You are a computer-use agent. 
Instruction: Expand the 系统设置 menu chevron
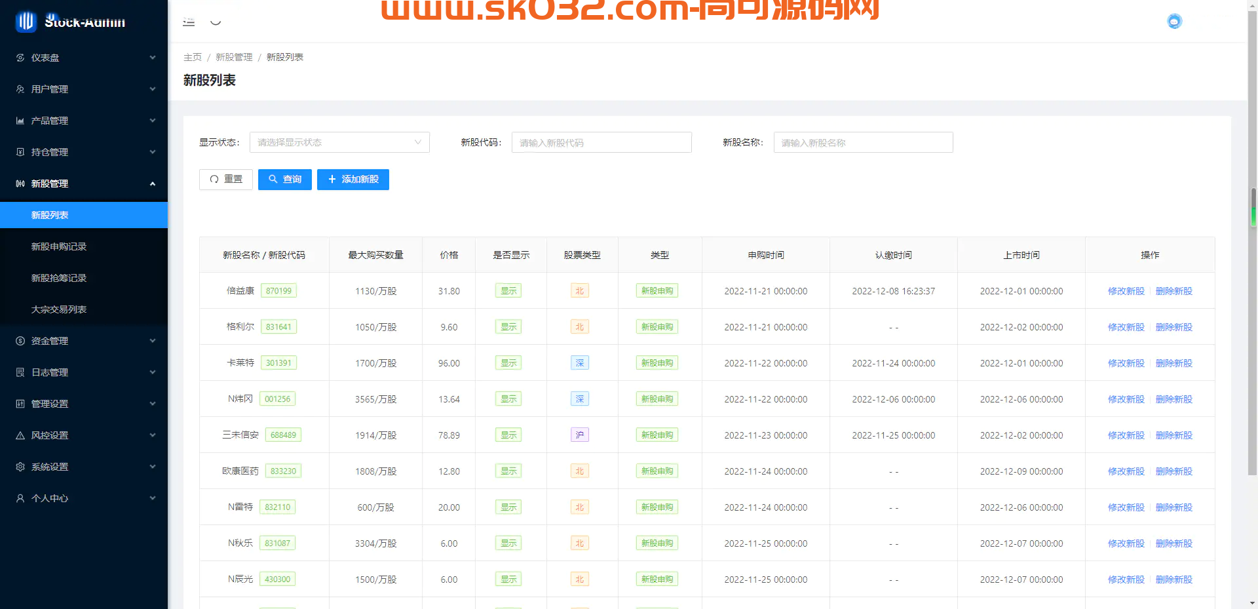[153, 467]
